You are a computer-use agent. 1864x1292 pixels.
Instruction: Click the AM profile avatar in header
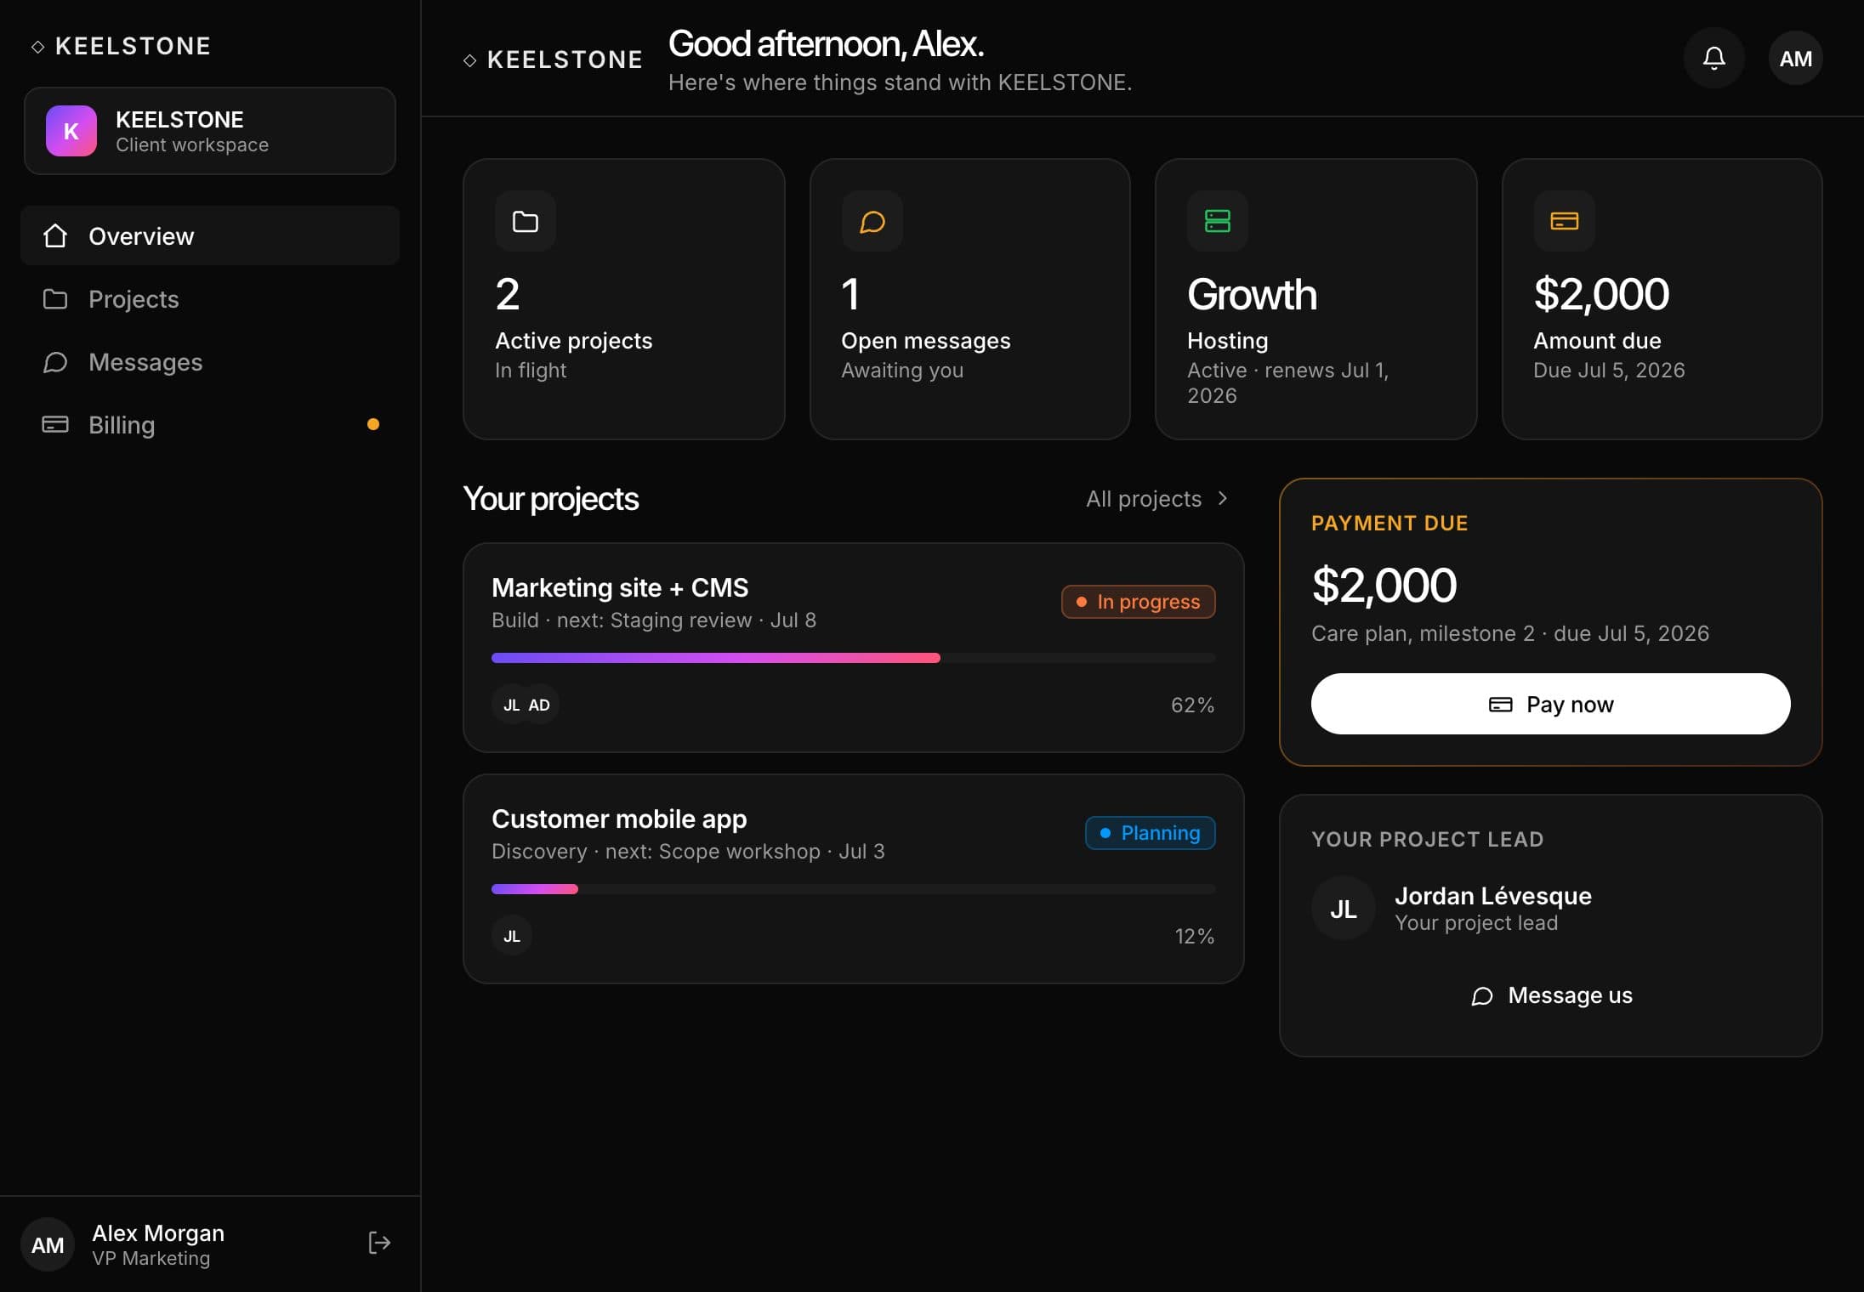[x=1795, y=58]
